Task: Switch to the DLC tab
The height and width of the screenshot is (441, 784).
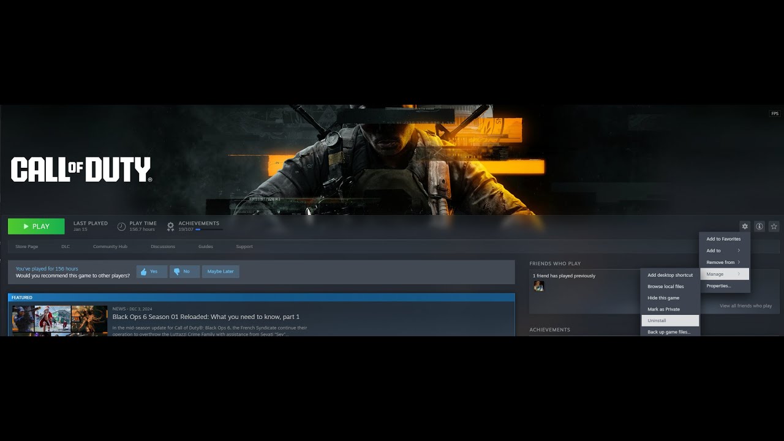Action: tap(66, 246)
